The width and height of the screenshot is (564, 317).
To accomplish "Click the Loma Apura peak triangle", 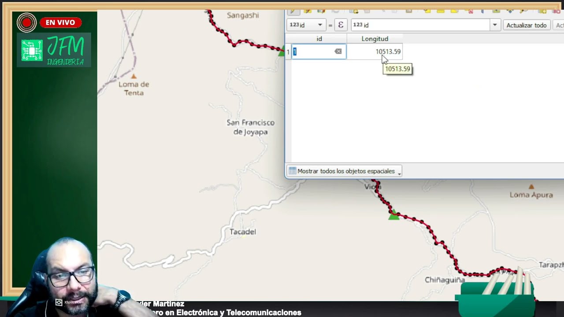I will tap(531, 187).
